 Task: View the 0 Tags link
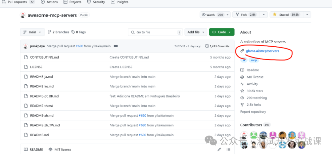click(x=79, y=32)
